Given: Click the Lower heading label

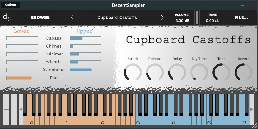Looking at the screenshot, I should (x=22, y=31).
